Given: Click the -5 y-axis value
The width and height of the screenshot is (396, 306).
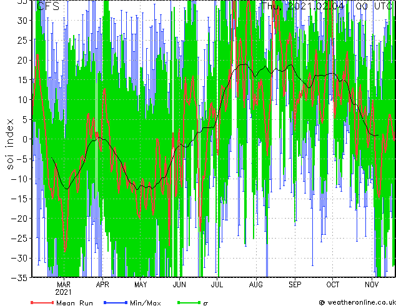Looking at the screenshot, I should click(x=22, y=159).
